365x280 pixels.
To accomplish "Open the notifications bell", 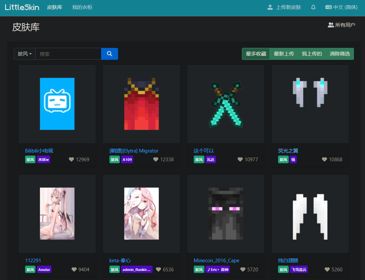I will click(313, 7).
